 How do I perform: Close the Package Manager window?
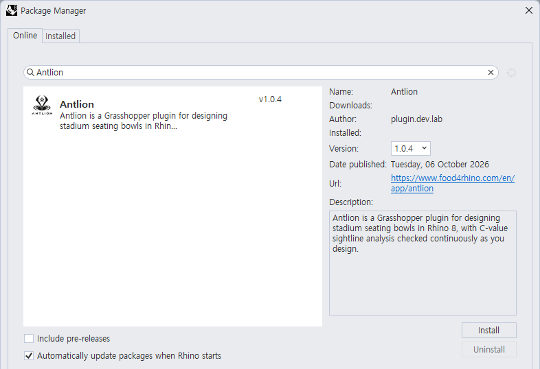tap(529, 10)
